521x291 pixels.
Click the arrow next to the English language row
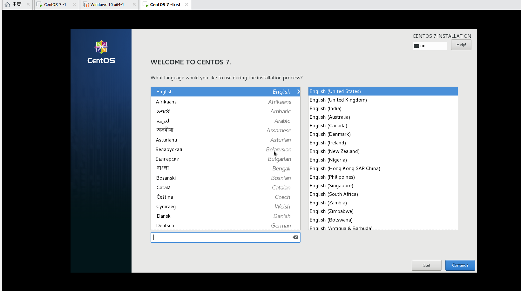[298, 92]
